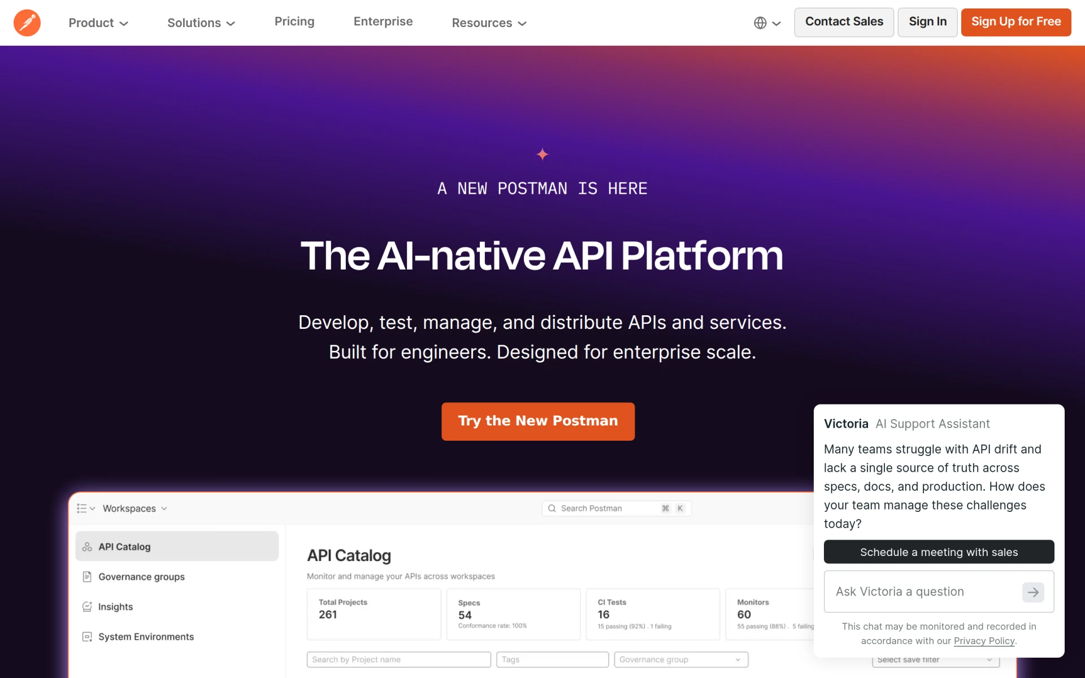Viewport: 1085px width, 678px height.
Task: Click the Governance groups document icon
Action: pos(87,577)
